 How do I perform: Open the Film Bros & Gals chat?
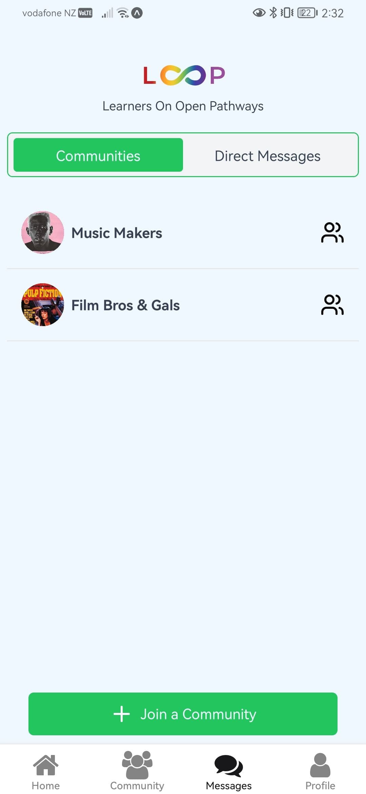coord(125,305)
